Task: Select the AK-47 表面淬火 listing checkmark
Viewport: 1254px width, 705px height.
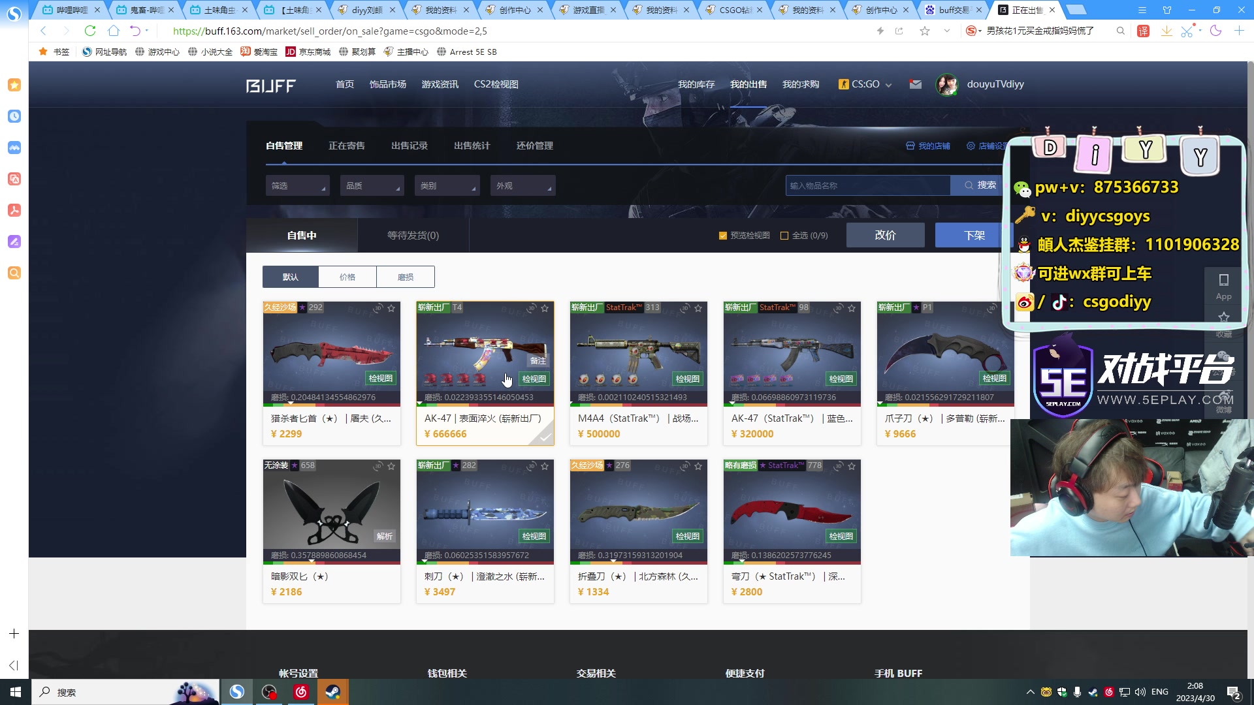Action: (545, 437)
